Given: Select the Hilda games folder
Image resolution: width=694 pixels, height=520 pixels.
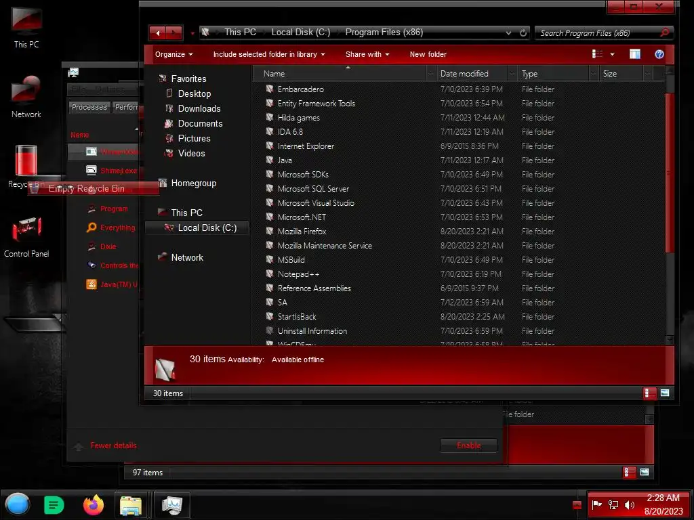Looking at the screenshot, I should [x=298, y=118].
